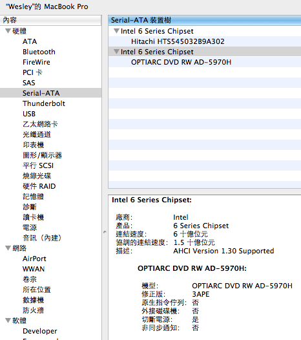Open 音訊（內建）information

pyautogui.click(x=42, y=238)
